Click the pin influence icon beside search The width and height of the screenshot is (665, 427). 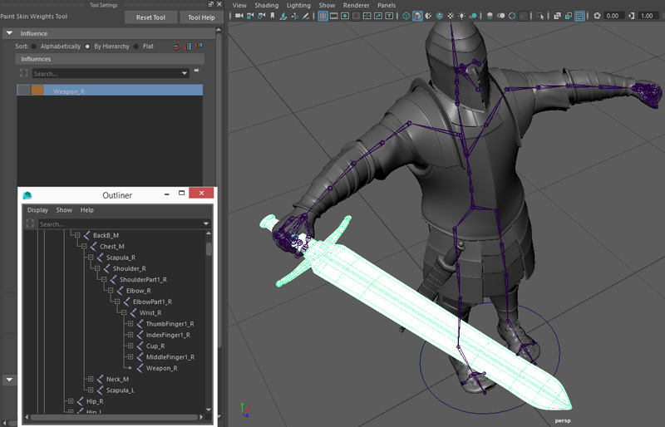(197, 71)
